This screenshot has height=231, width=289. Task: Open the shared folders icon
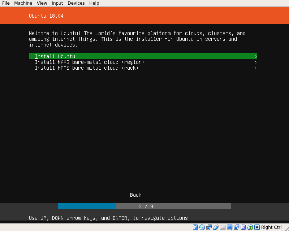click(223, 227)
